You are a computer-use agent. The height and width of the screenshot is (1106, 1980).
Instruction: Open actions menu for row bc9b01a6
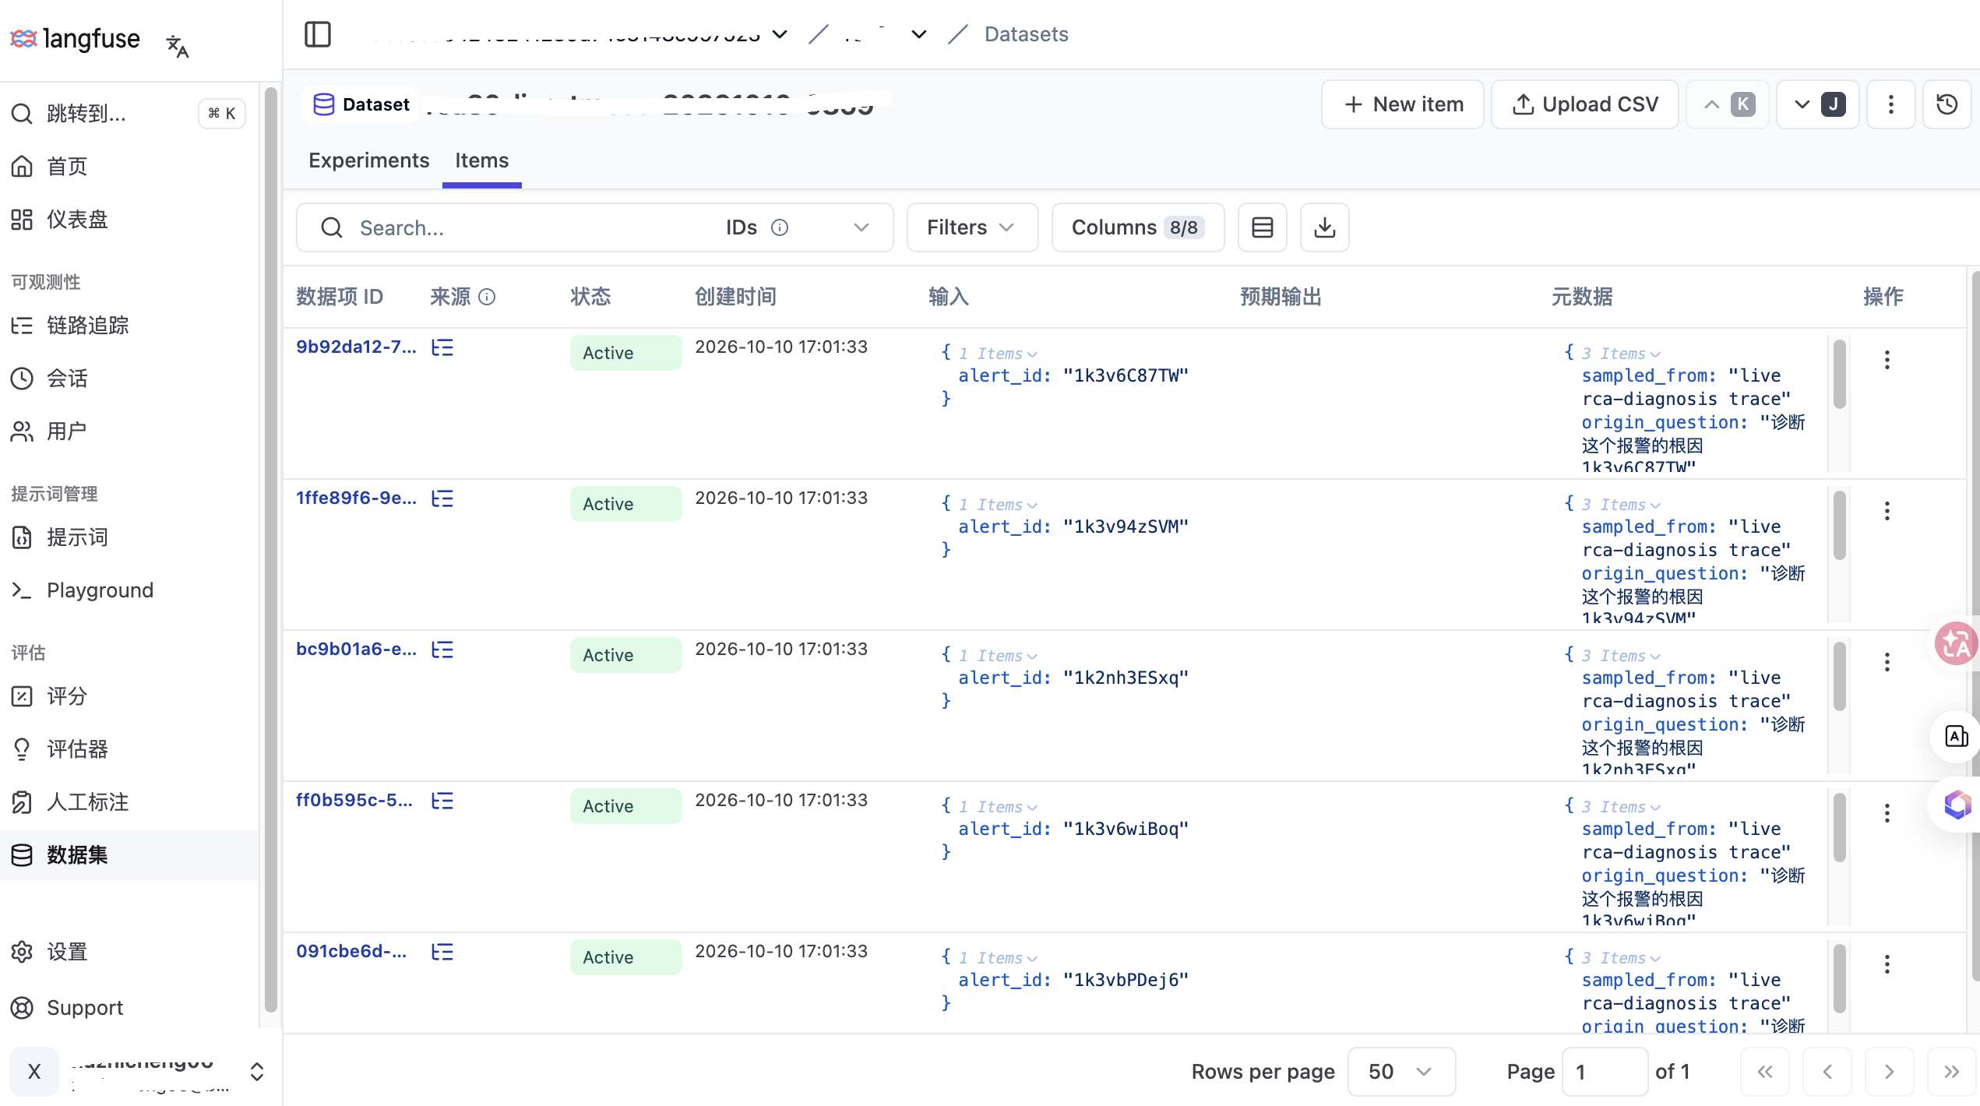1887,661
